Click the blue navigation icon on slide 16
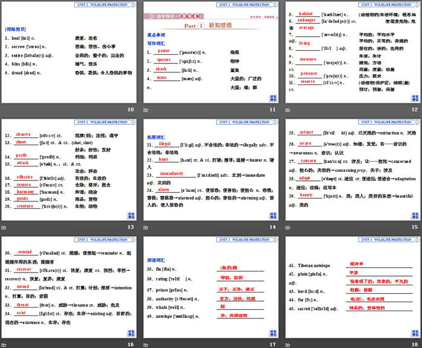This screenshot has width=422, height=348. [x=131, y=333]
